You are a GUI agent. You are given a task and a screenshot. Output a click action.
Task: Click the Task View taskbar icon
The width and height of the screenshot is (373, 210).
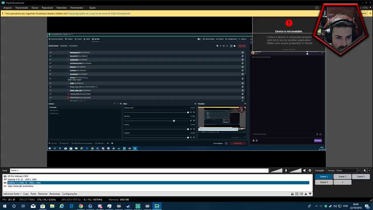coord(23,206)
